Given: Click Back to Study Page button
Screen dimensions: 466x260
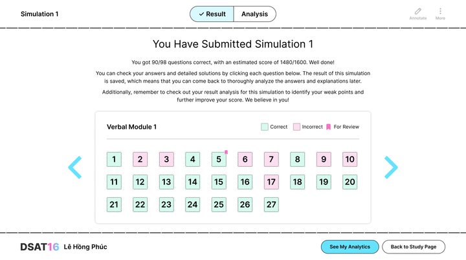Looking at the screenshot, I should pos(414,247).
